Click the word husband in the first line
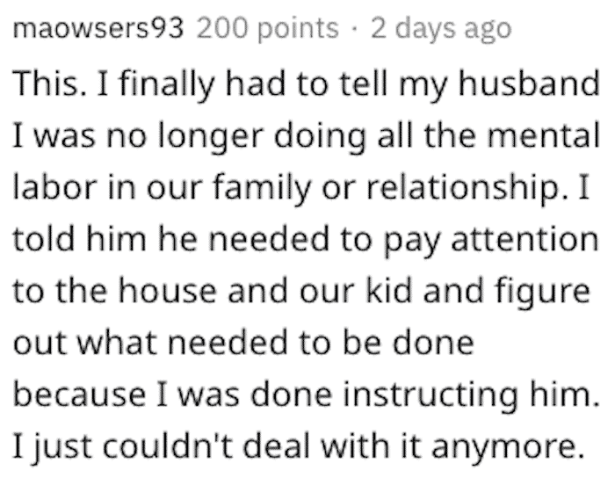Image resolution: width=615 pixels, height=478 pixels. coord(529,83)
